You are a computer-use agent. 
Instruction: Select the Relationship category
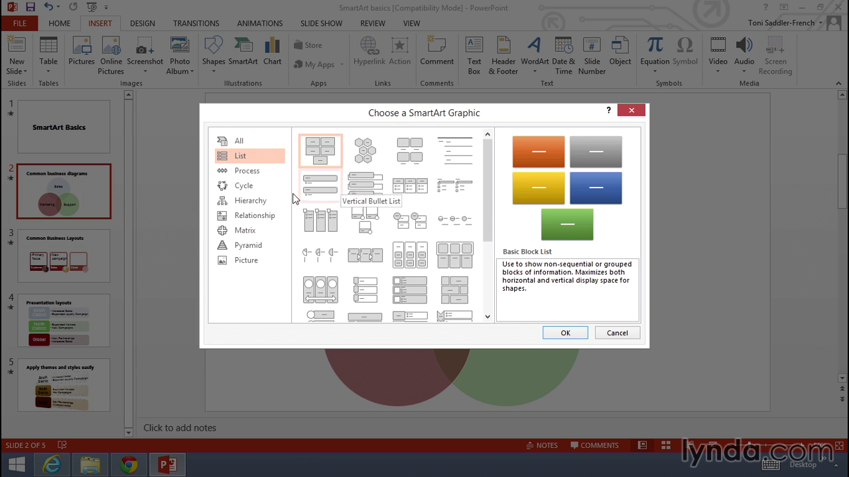(250, 215)
